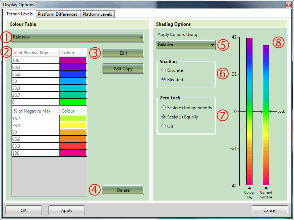Click the triangle marker above Colour Key

pos(250,187)
